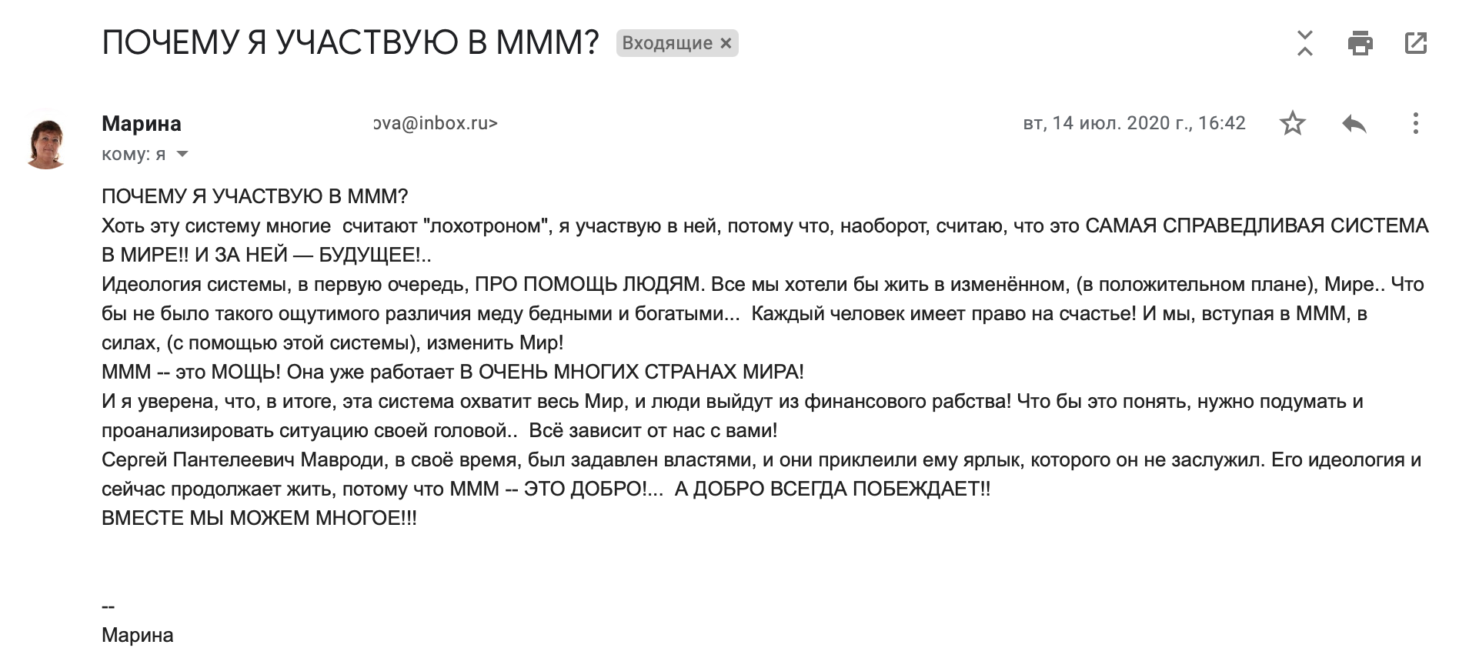
Task: Click the bold sender name Марина
Action: (142, 123)
